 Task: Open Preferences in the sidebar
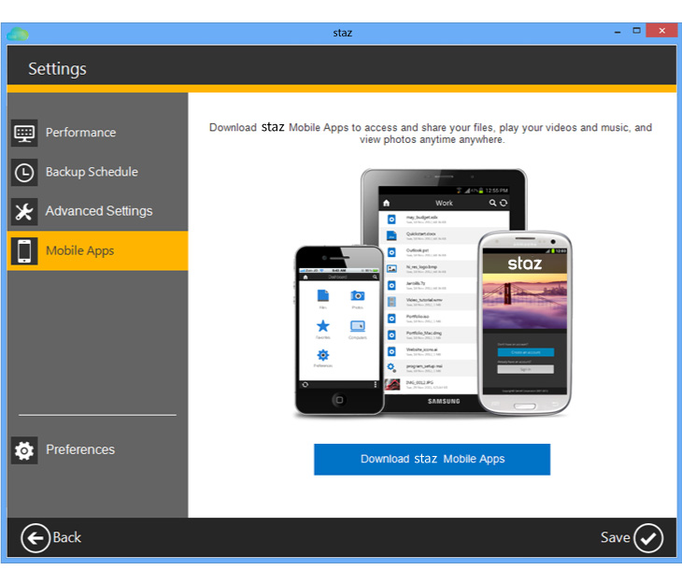(97, 450)
